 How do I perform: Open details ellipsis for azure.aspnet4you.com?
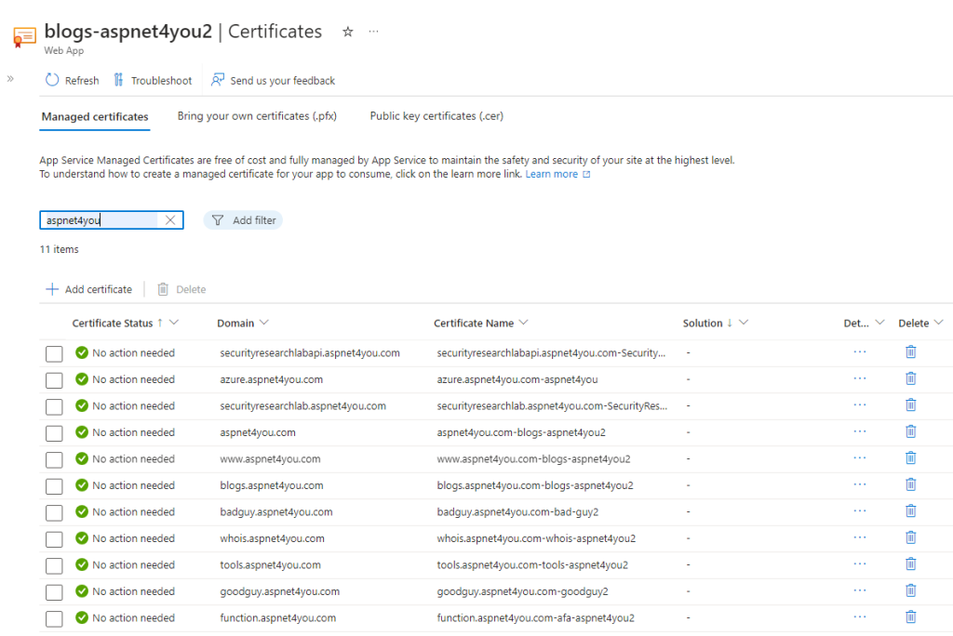coord(859,378)
